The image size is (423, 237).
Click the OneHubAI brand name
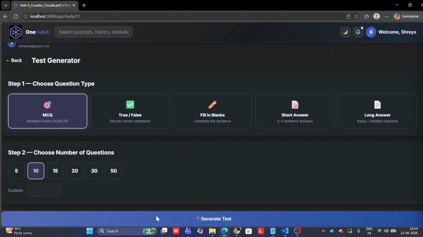click(38, 32)
